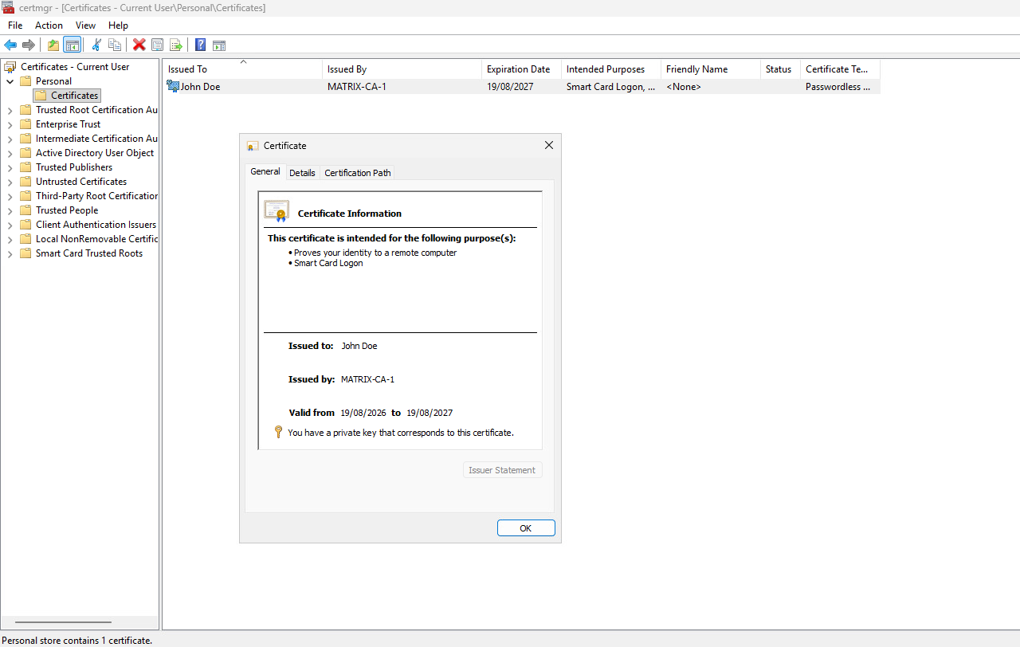This screenshot has width=1020, height=647.
Task: Click MATRIX-CA-1 cell in certificate list
Action: (356, 87)
